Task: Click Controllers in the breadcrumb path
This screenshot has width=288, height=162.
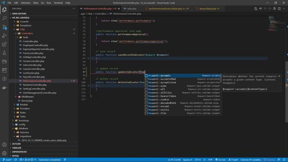Action: point(101,14)
